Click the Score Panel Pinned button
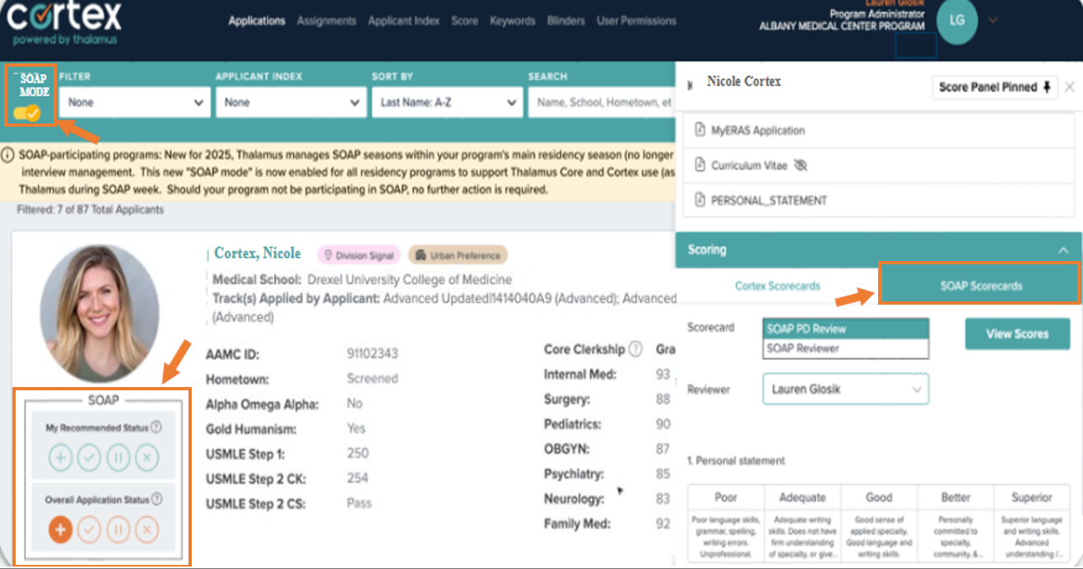Viewport: 1083px width, 569px height. [996, 87]
